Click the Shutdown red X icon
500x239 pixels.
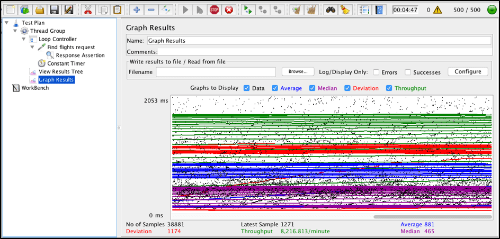click(x=229, y=10)
